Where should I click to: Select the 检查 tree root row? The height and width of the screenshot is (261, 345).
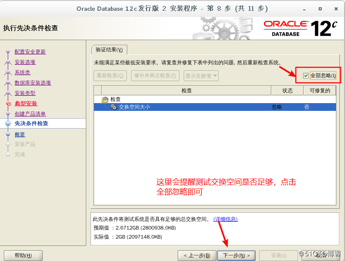(215, 99)
